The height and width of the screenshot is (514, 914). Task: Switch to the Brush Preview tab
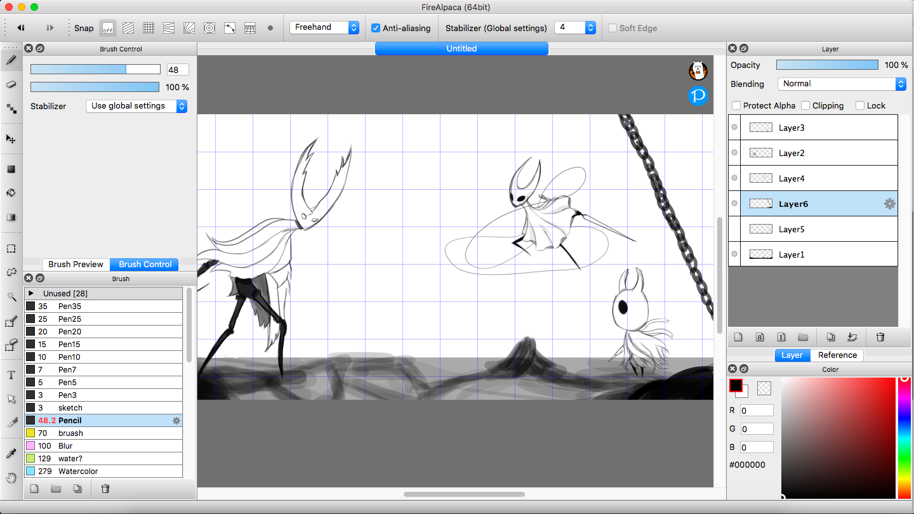coord(76,265)
